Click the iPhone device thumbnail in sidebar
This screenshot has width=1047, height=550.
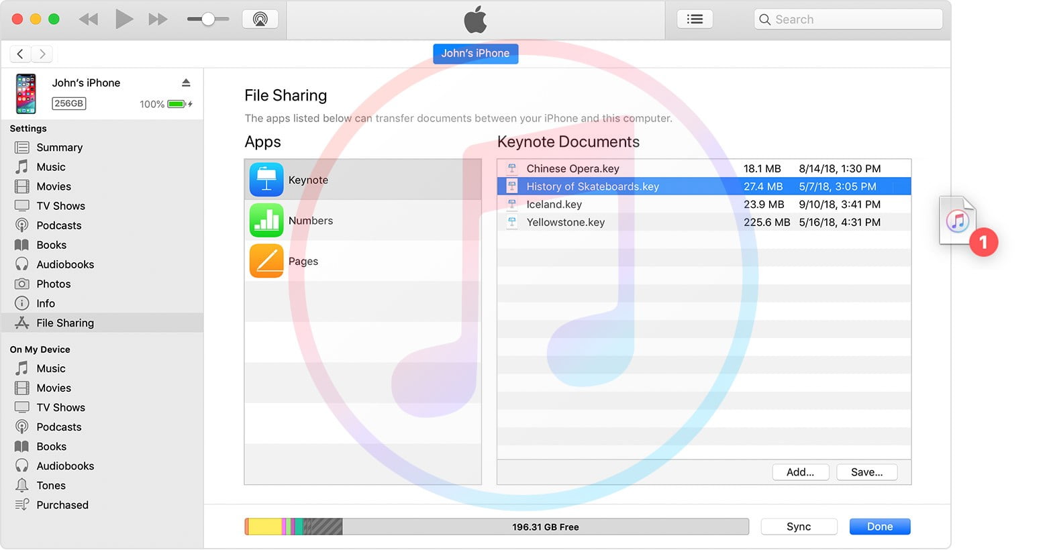[26, 94]
